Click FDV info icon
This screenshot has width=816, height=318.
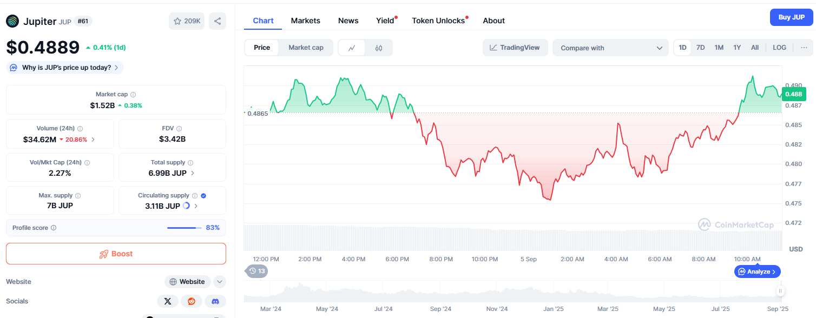click(179, 129)
